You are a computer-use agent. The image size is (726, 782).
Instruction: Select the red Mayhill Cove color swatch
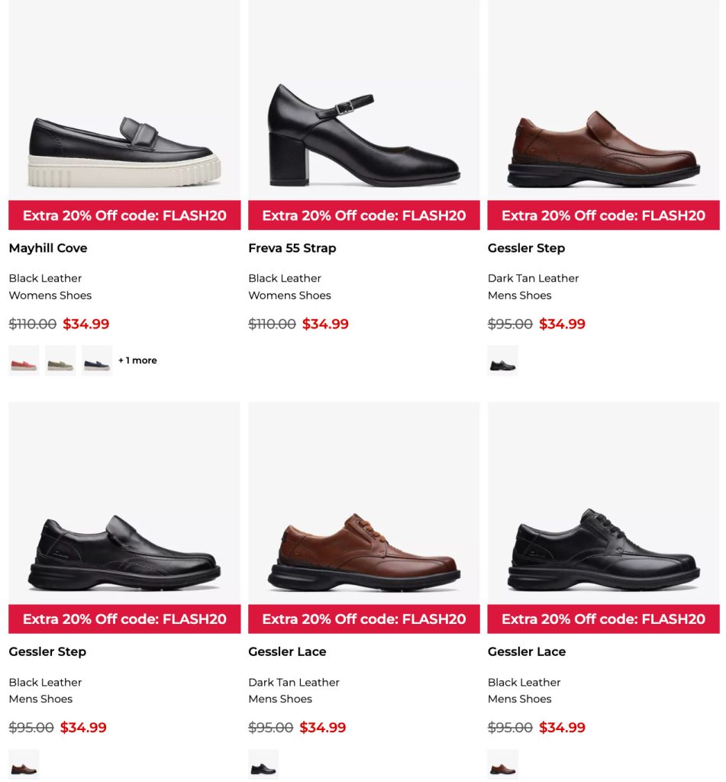tap(24, 360)
